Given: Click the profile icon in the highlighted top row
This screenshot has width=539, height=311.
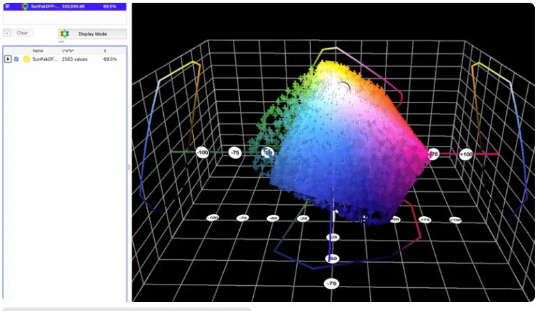Looking at the screenshot, I should (x=25, y=6).
